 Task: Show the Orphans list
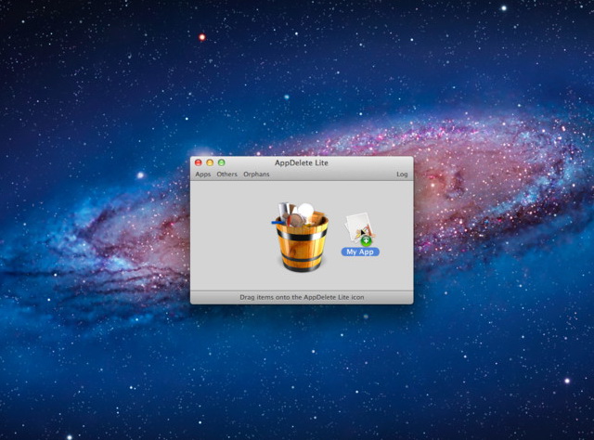tap(256, 175)
